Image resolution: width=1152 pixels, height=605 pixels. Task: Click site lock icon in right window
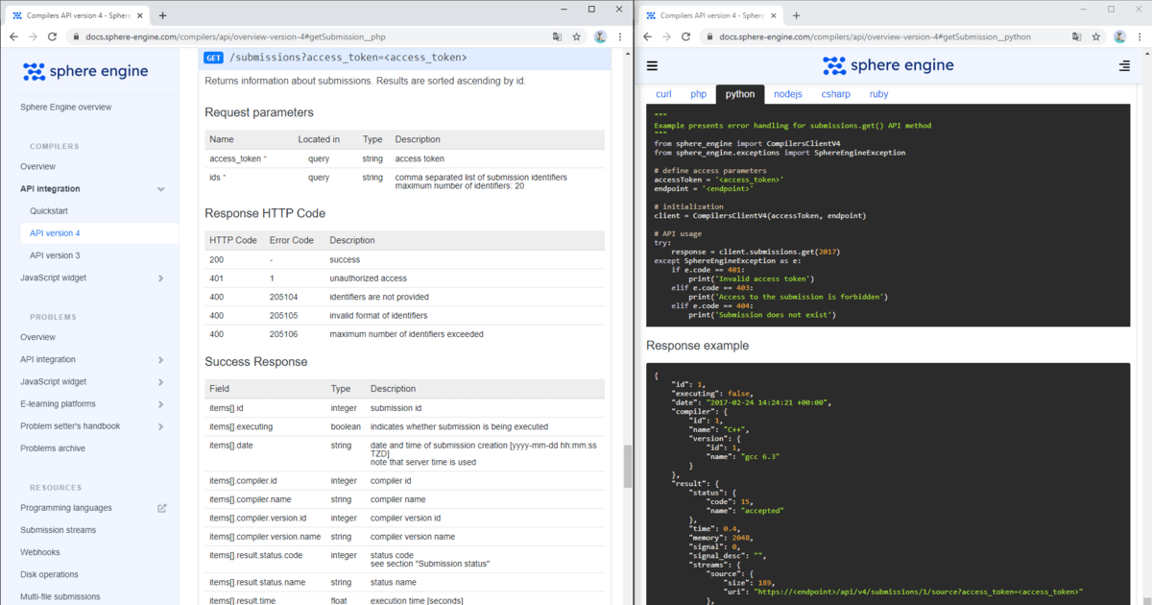(x=711, y=36)
